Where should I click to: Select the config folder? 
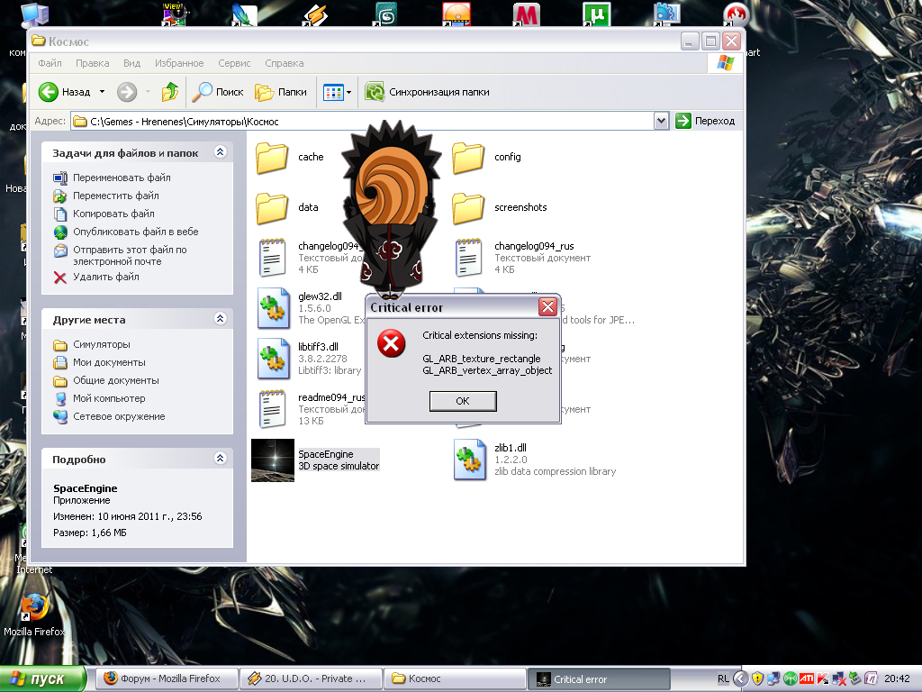click(486, 157)
